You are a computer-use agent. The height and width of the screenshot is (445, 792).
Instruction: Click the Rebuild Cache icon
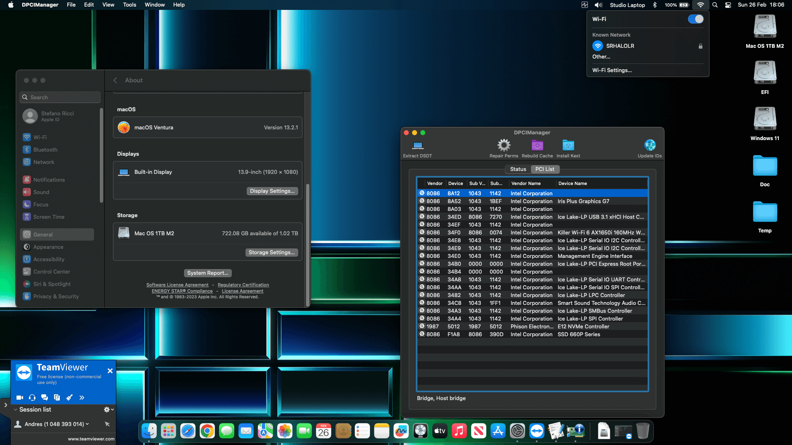(537, 145)
